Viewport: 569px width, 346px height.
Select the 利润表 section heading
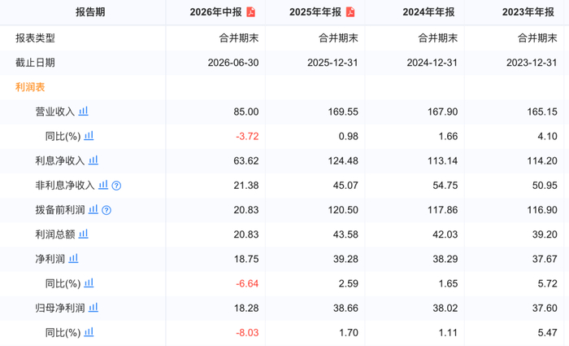tap(30, 87)
